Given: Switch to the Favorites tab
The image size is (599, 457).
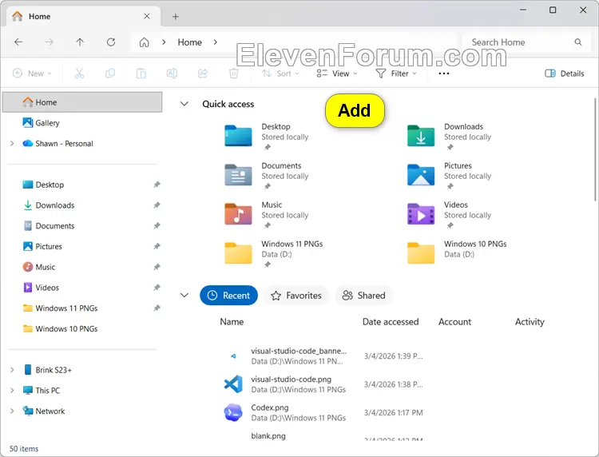Looking at the screenshot, I should click(x=296, y=296).
